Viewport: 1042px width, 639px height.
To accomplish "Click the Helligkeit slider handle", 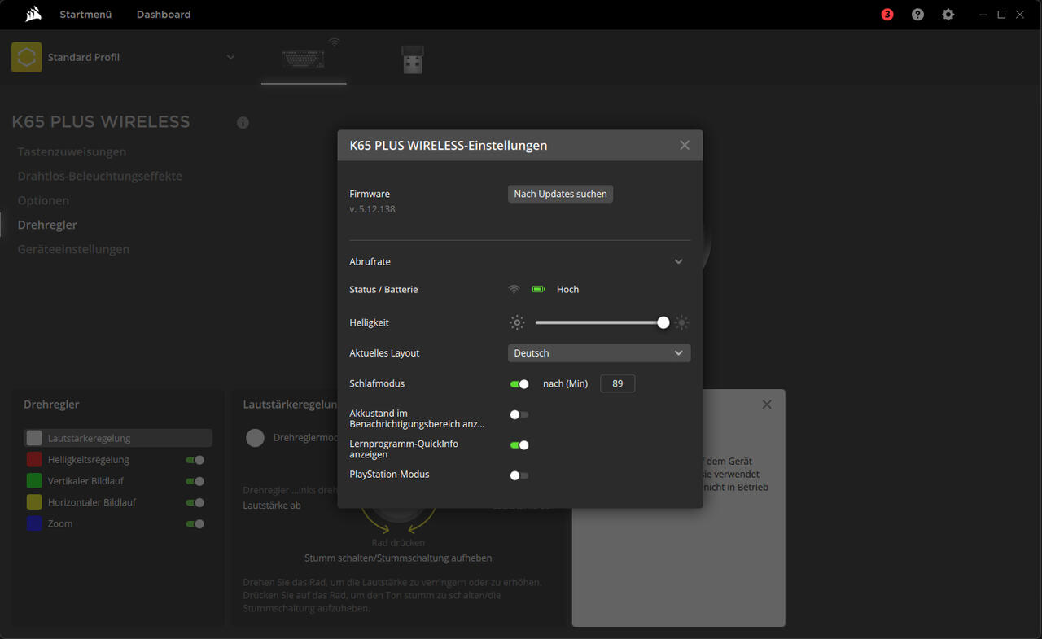I will 663,322.
